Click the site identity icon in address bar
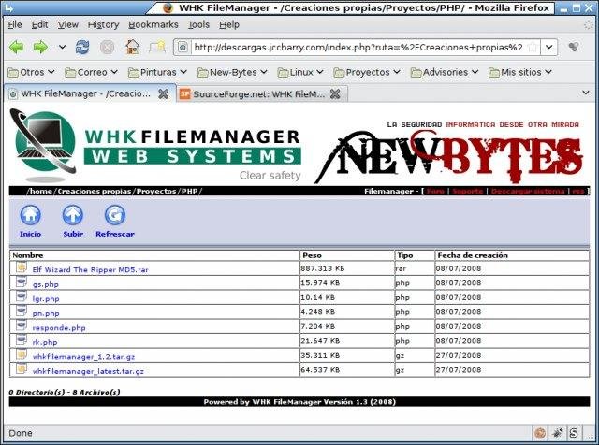Image resolution: width=599 pixels, height=445 pixels. [183, 48]
